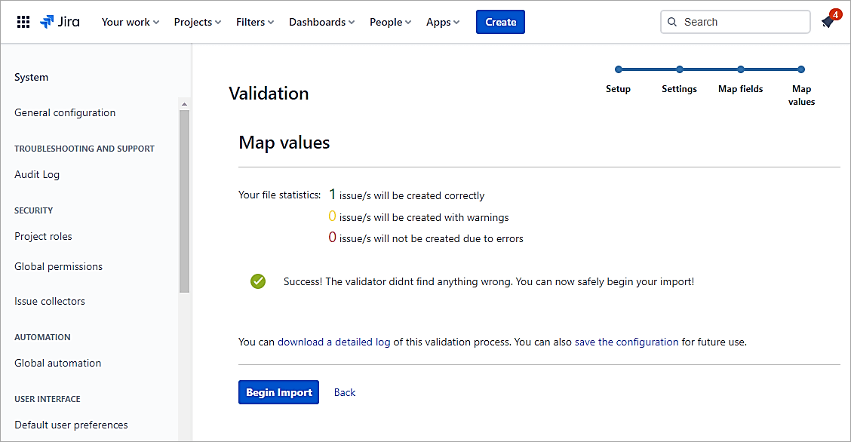
Task: Click the Jira logo
Action: pyautogui.click(x=60, y=22)
